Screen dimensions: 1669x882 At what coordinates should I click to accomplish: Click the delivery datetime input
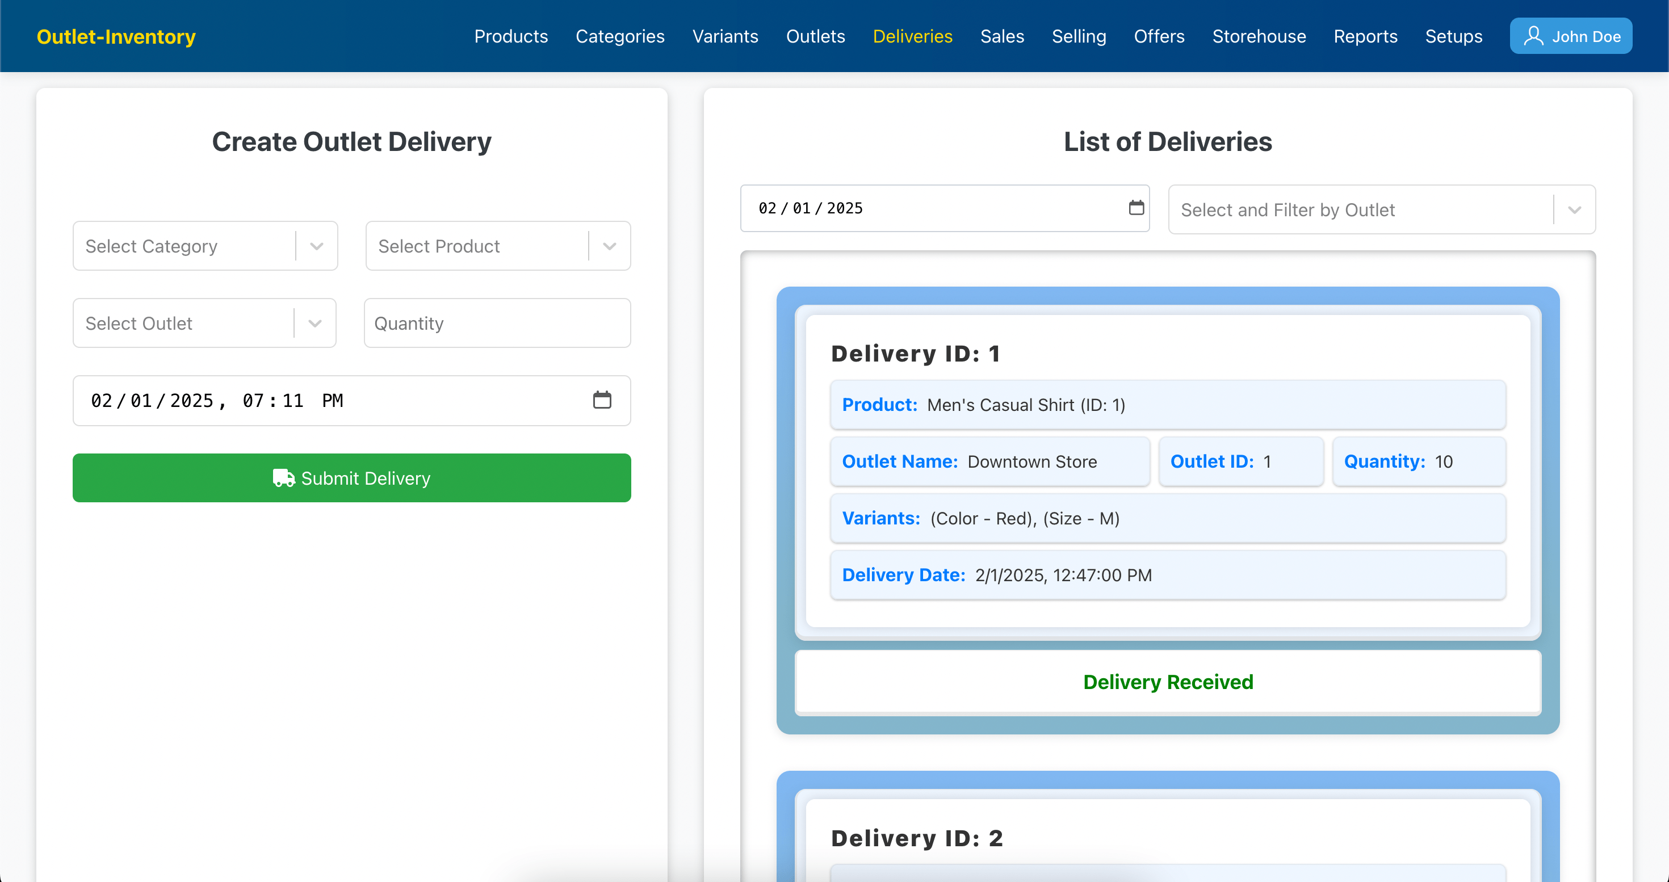coord(352,400)
